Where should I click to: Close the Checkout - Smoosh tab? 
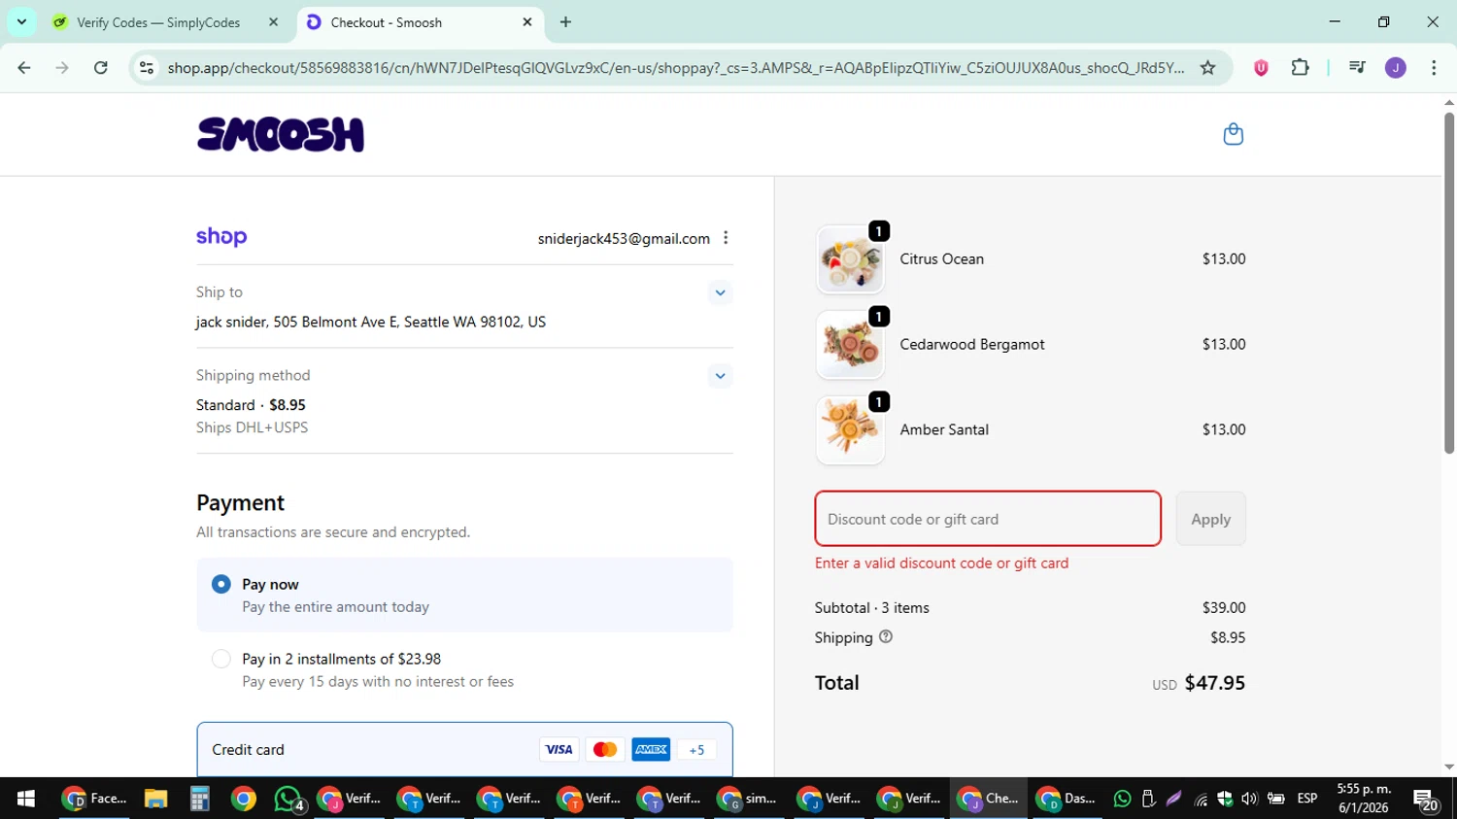pos(527,21)
